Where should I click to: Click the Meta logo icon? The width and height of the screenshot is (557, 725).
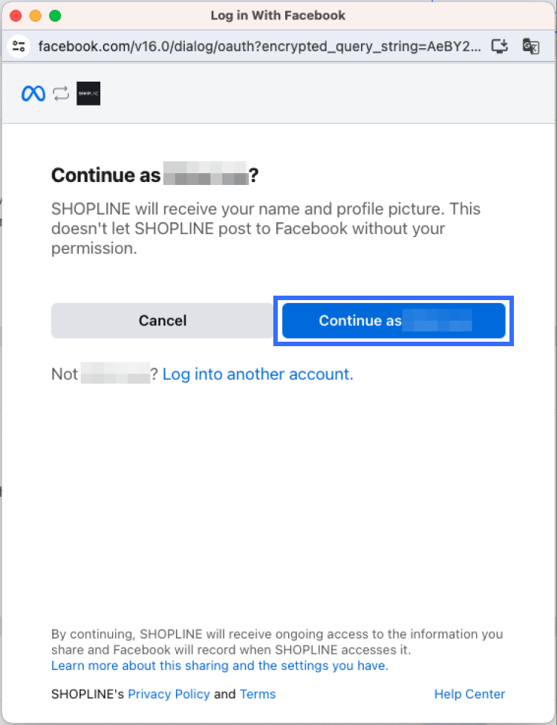pyautogui.click(x=33, y=94)
